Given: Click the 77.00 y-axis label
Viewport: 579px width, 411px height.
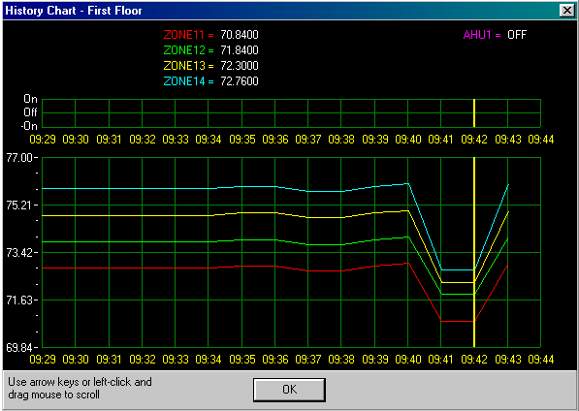Looking at the screenshot, I should coord(20,158).
